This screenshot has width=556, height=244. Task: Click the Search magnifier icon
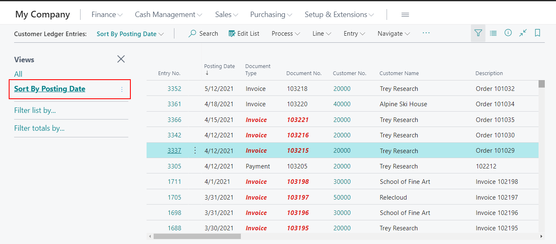click(191, 33)
